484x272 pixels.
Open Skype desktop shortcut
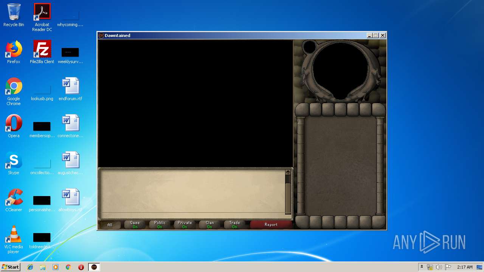click(14, 163)
